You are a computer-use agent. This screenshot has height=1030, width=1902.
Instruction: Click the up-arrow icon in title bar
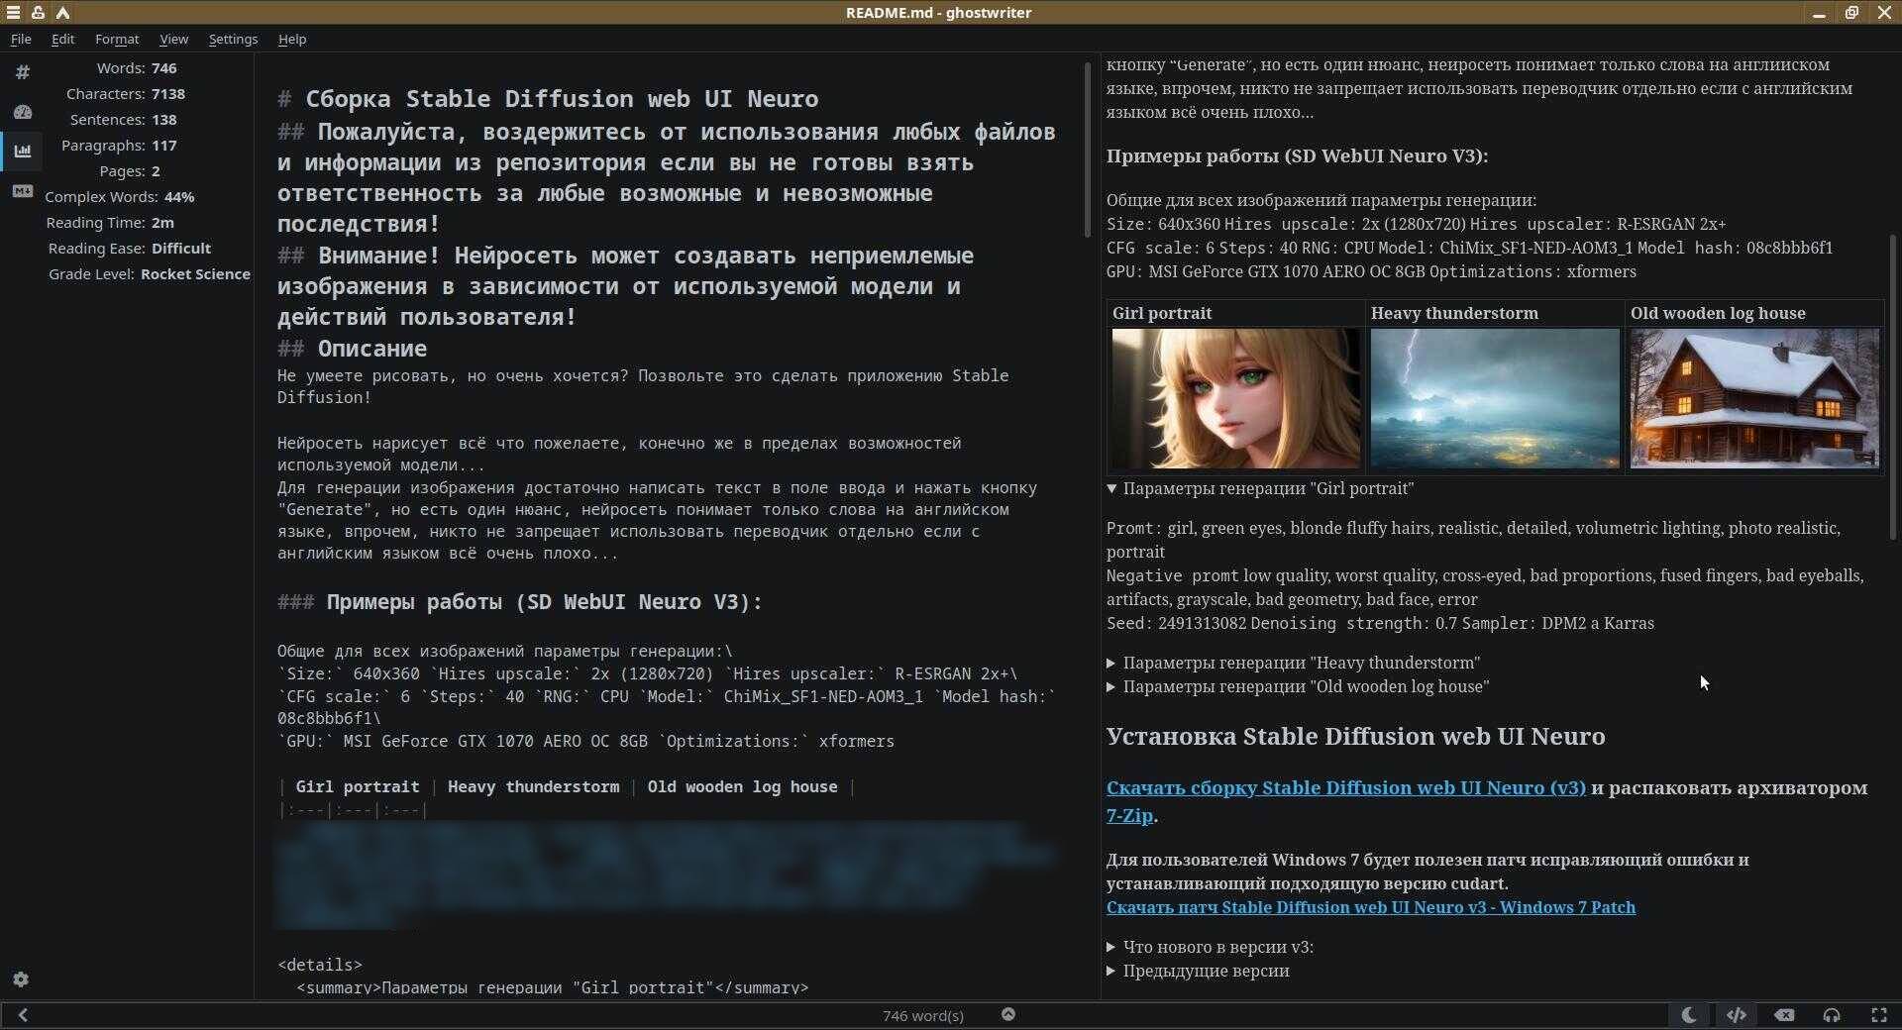tap(62, 13)
